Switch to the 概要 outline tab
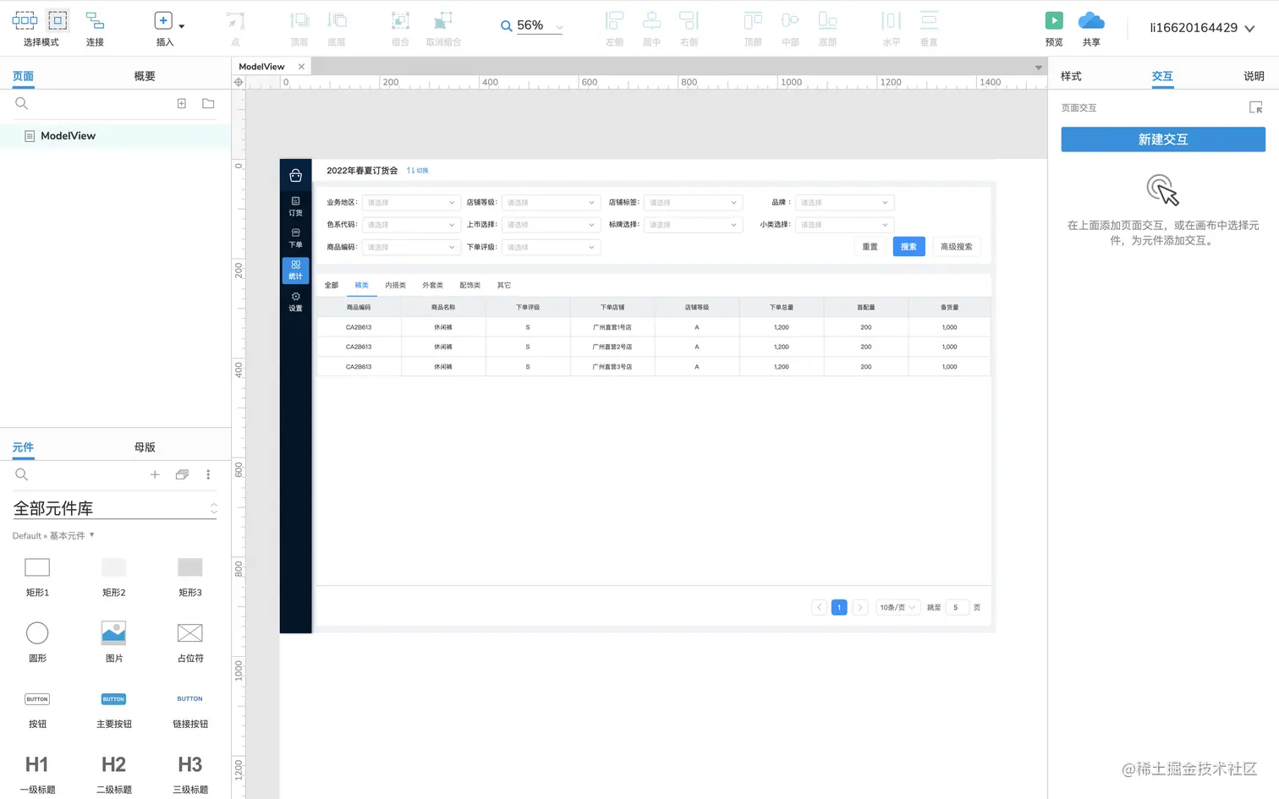 (x=145, y=76)
